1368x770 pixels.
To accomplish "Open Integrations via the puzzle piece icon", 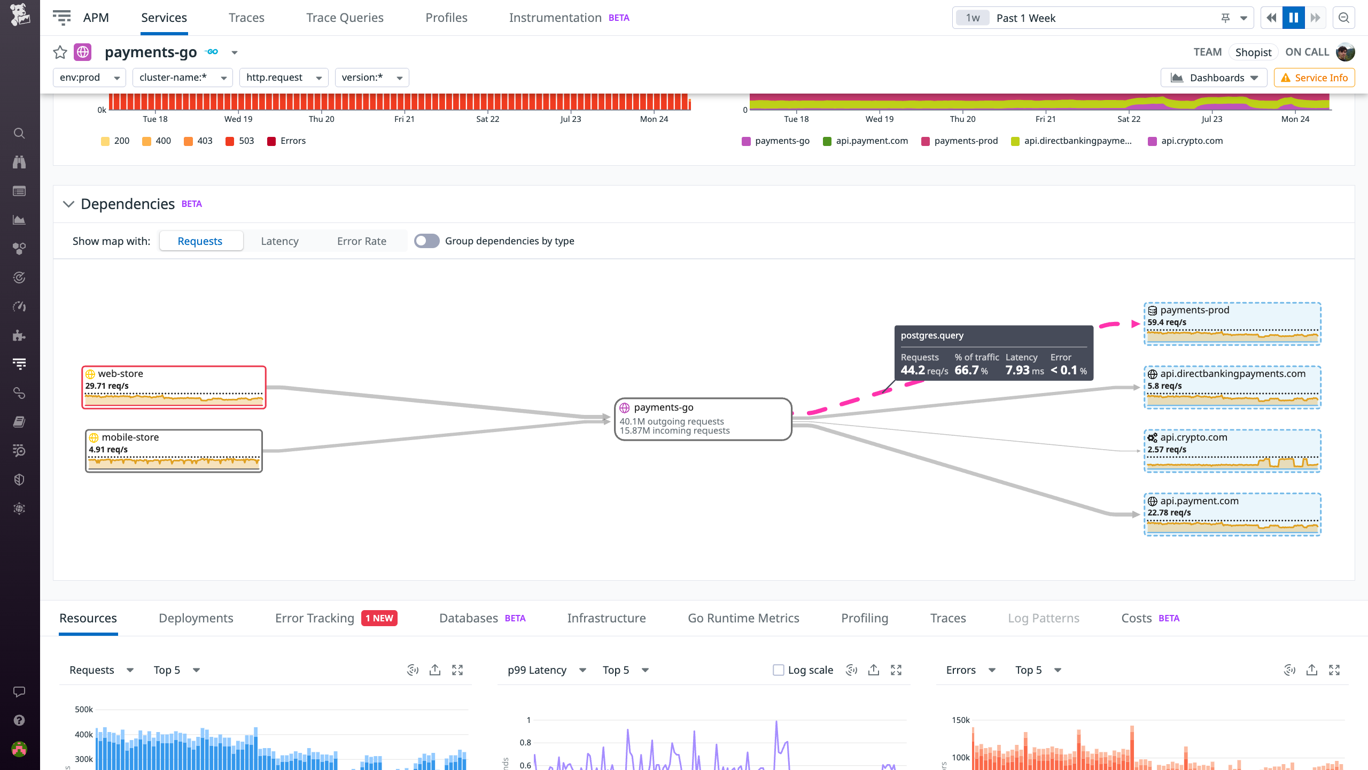I will (x=20, y=335).
